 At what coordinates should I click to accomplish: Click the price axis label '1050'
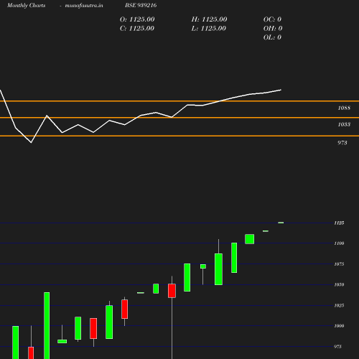click(x=339, y=284)
